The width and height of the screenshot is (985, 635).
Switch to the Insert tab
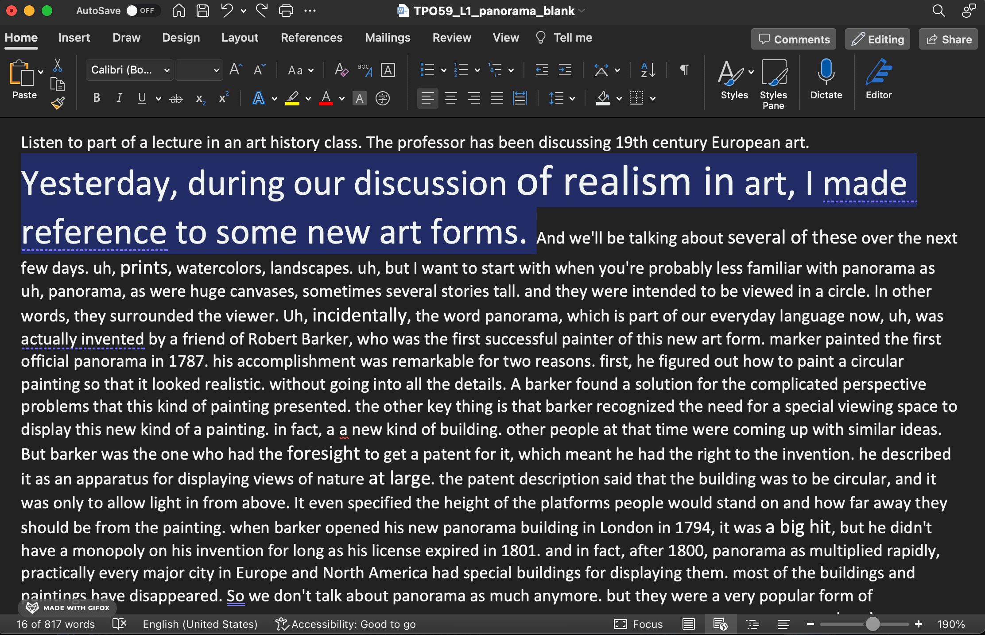pos(74,38)
